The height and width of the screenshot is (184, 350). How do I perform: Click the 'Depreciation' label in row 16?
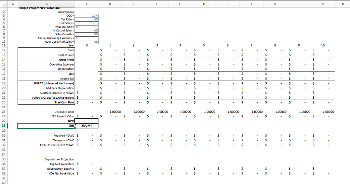point(66,69)
